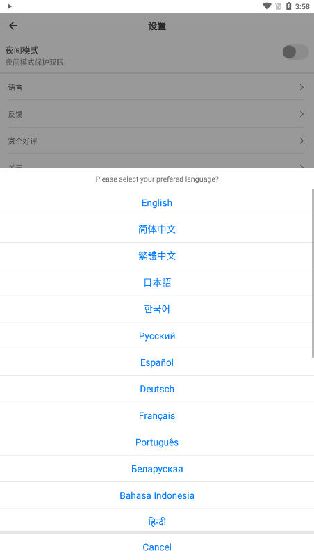Viewport: 314px width, 560px height.
Task: Choose 繁體中文 language option
Action: click(x=157, y=256)
